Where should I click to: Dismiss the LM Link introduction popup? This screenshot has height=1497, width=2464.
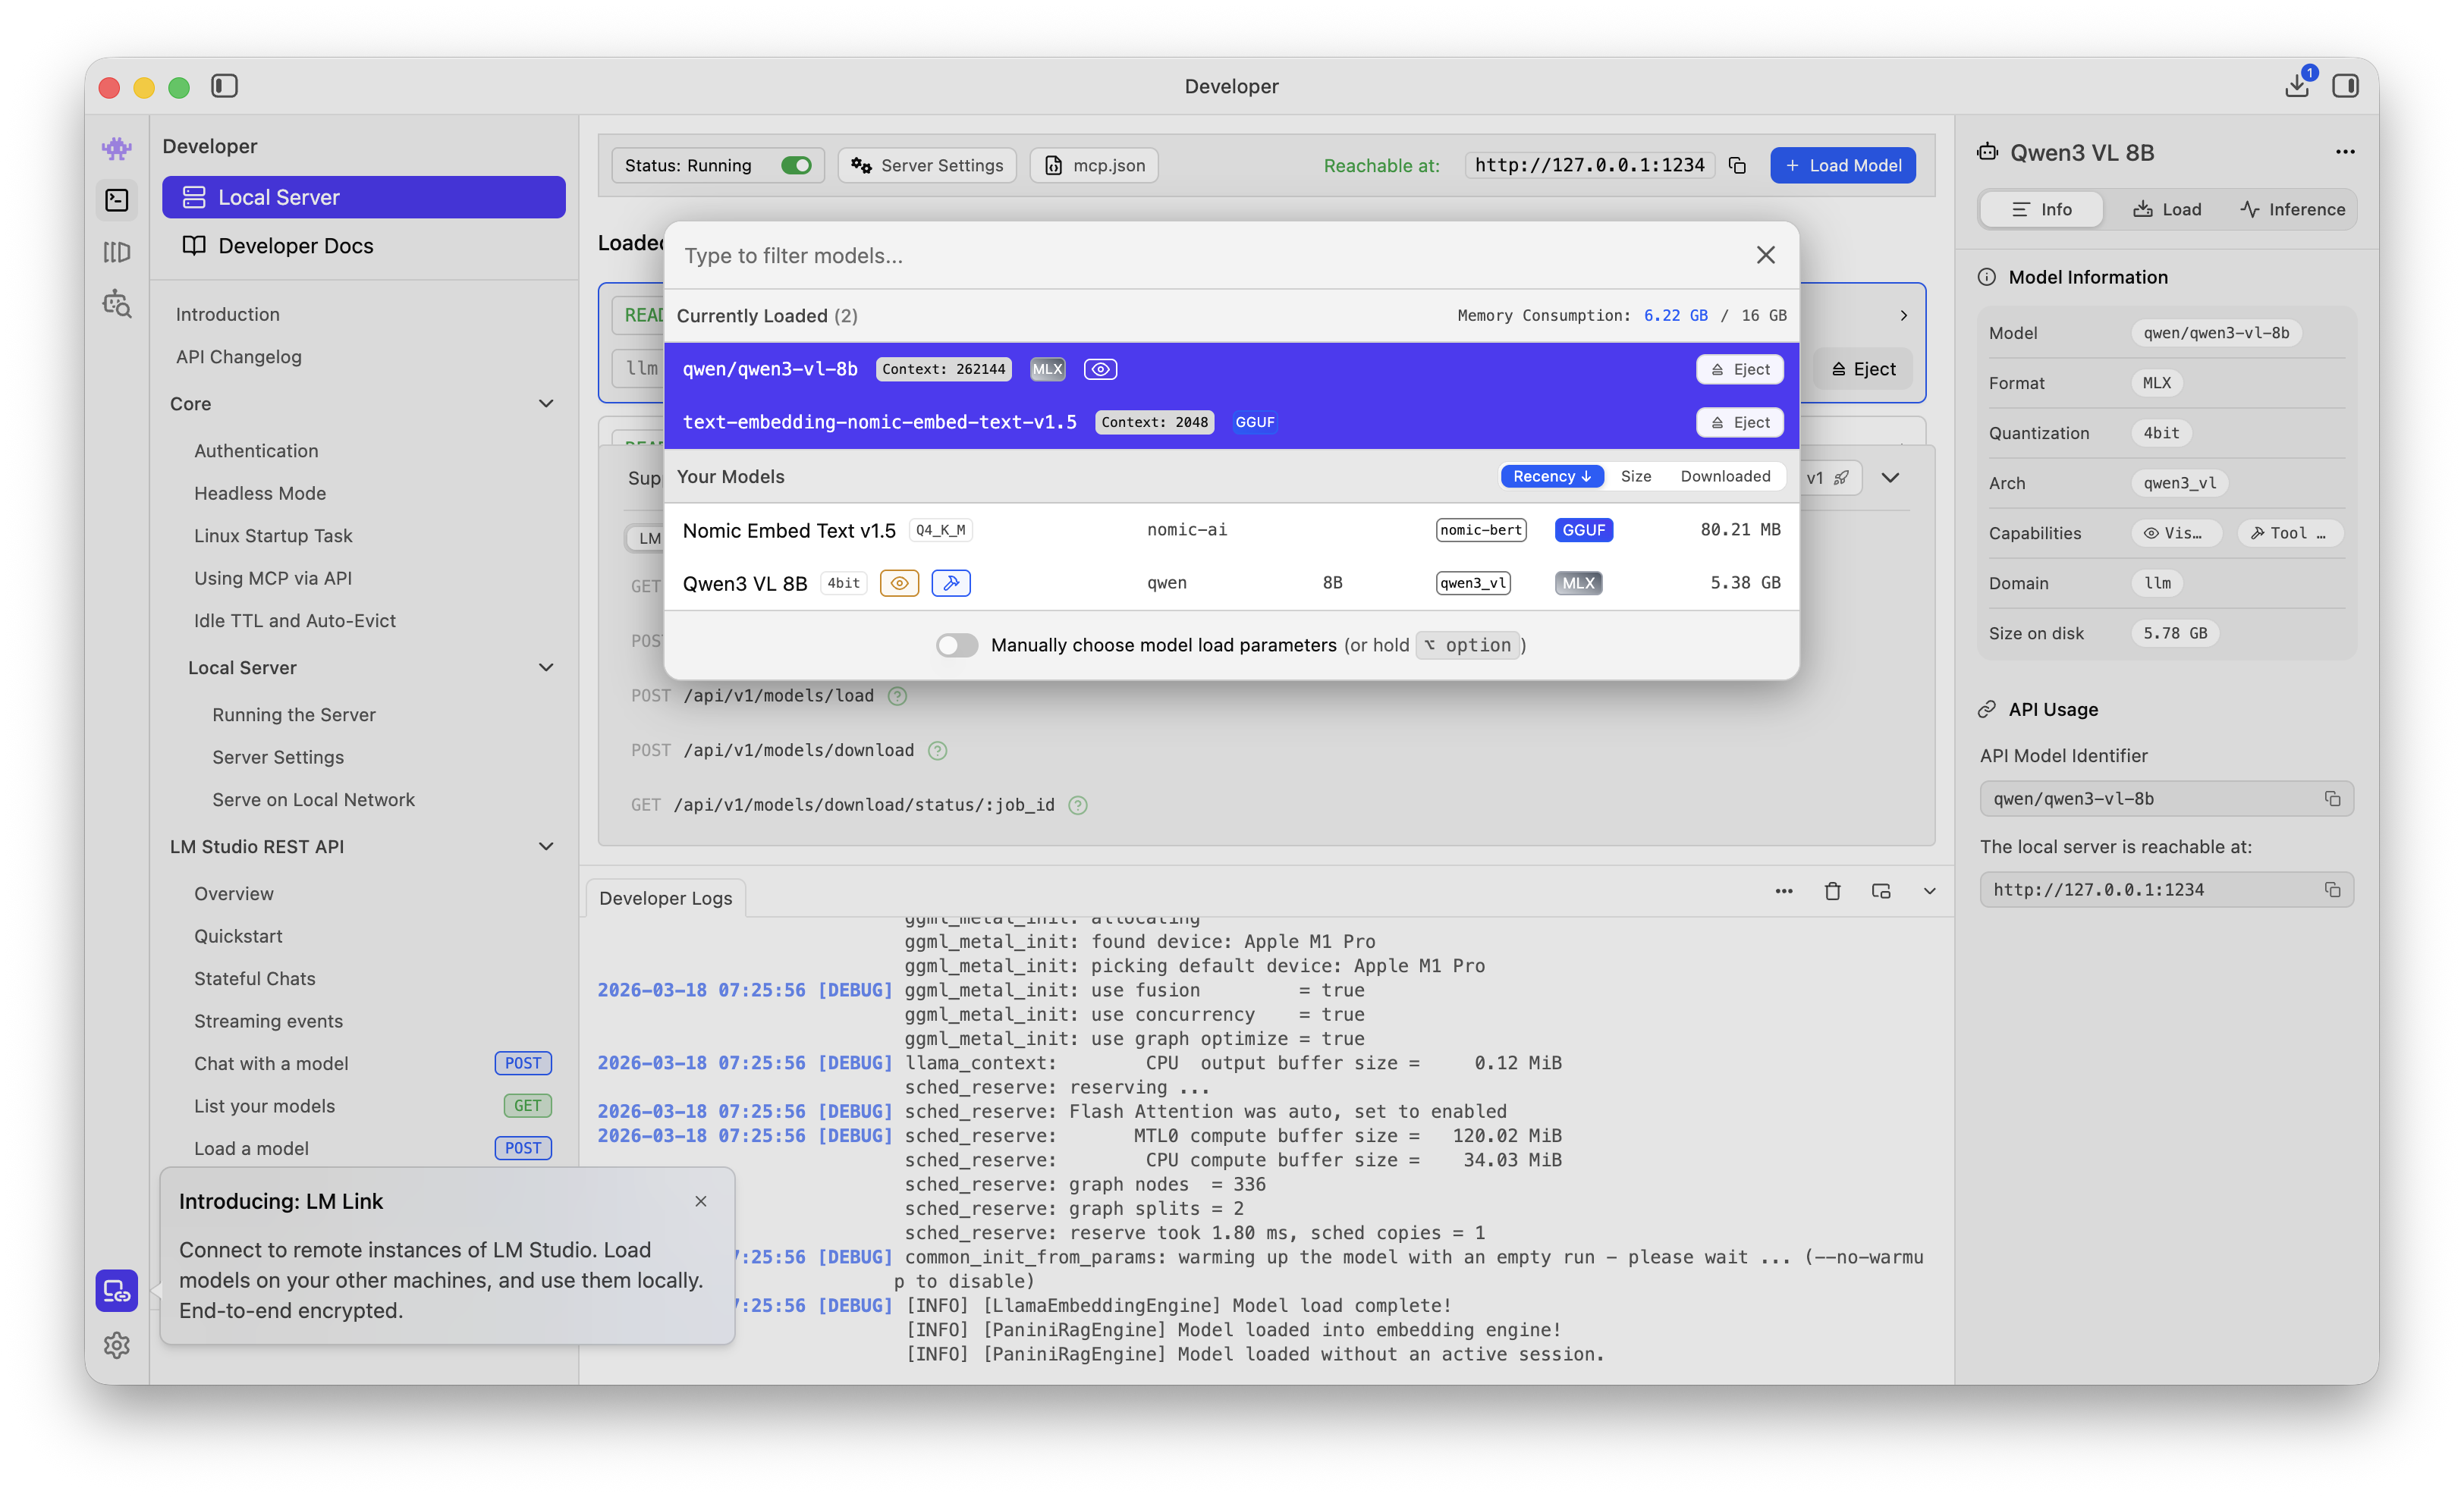coord(701,1201)
